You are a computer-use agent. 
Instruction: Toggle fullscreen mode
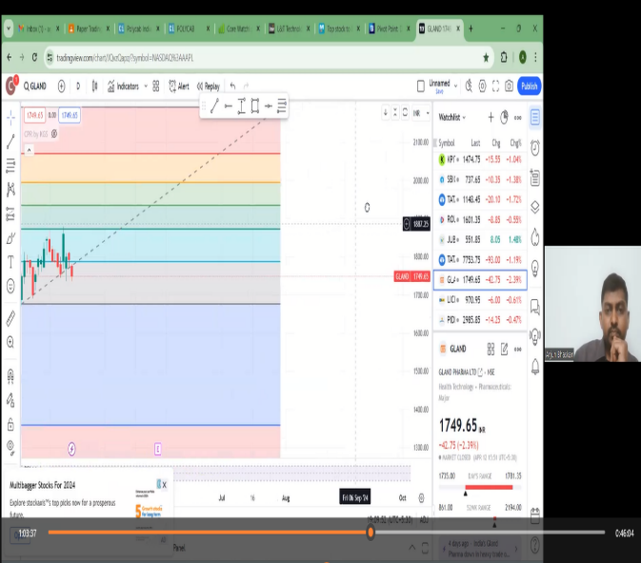pyautogui.click(x=496, y=87)
